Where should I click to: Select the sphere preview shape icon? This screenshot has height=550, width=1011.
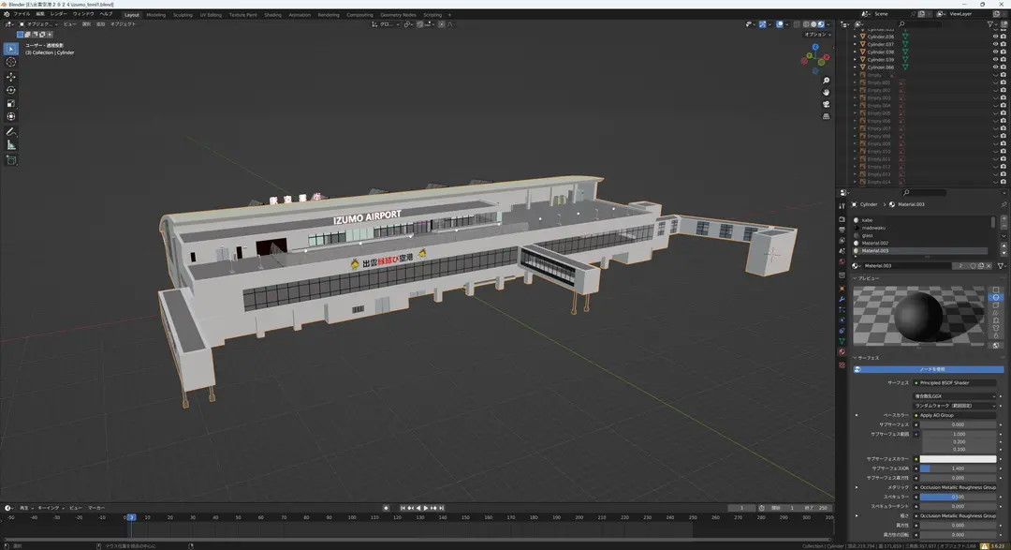pyautogui.click(x=995, y=298)
